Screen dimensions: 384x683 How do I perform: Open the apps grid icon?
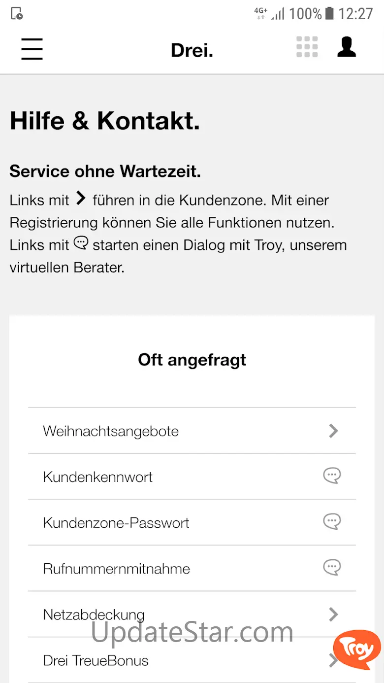[307, 47]
